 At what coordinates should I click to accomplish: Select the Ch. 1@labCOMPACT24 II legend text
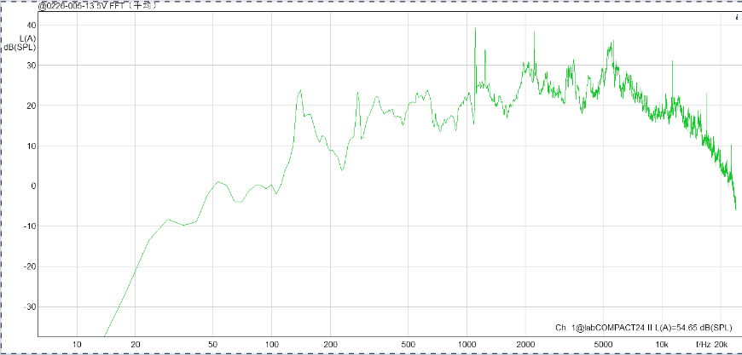646,327
